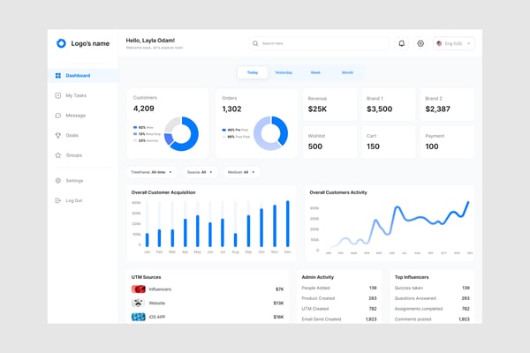
Task: Click the Goals trophy icon
Action: coord(58,135)
